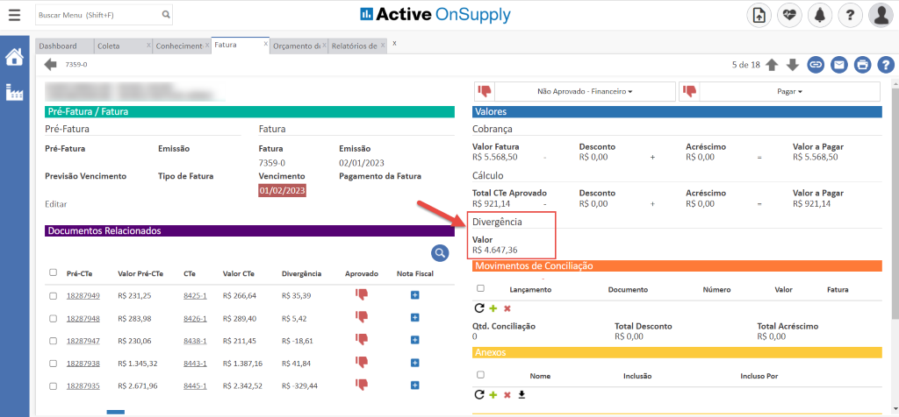Click thumbs-down next to Pagar
Viewport: 899px width, 417px height.
690,91
